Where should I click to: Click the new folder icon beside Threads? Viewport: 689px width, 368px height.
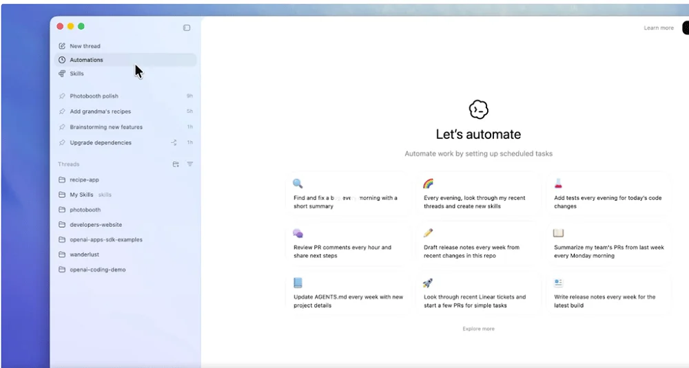[176, 164]
